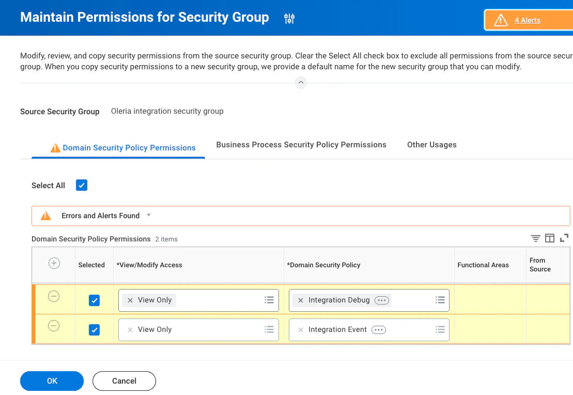Open the column layout icon above the grid

[550, 238]
